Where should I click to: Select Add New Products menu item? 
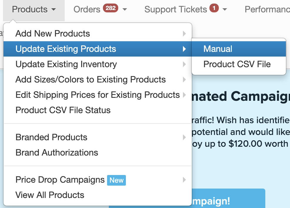point(53,34)
